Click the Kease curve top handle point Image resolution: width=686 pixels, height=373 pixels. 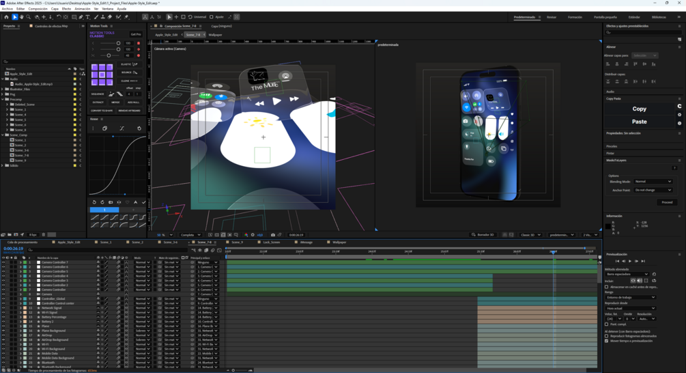point(113,137)
